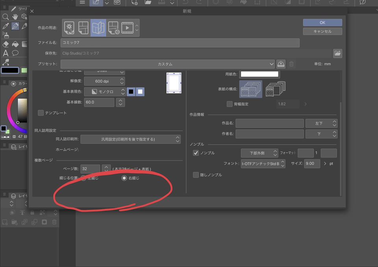Select the spread cover layout icon

251,89
